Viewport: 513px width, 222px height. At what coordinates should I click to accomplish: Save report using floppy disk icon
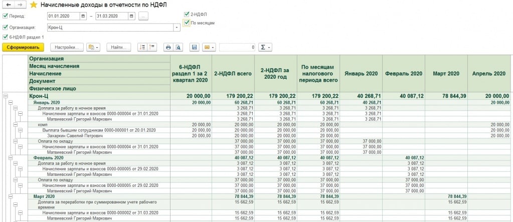pos(194,47)
